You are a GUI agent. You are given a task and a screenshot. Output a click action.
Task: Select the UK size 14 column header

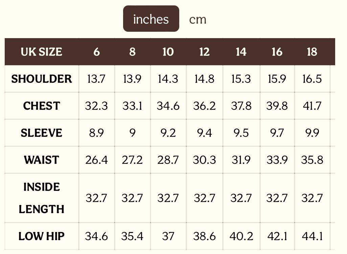(241, 52)
